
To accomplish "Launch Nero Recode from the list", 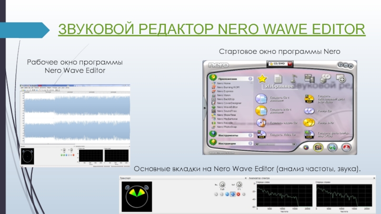I will coord(225,123).
